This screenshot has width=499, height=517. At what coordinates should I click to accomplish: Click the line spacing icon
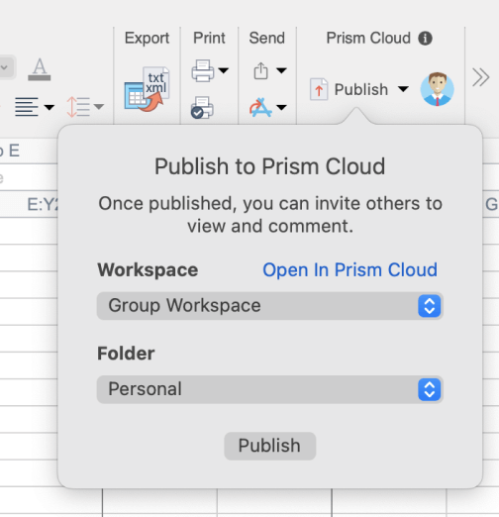[x=78, y=107]
